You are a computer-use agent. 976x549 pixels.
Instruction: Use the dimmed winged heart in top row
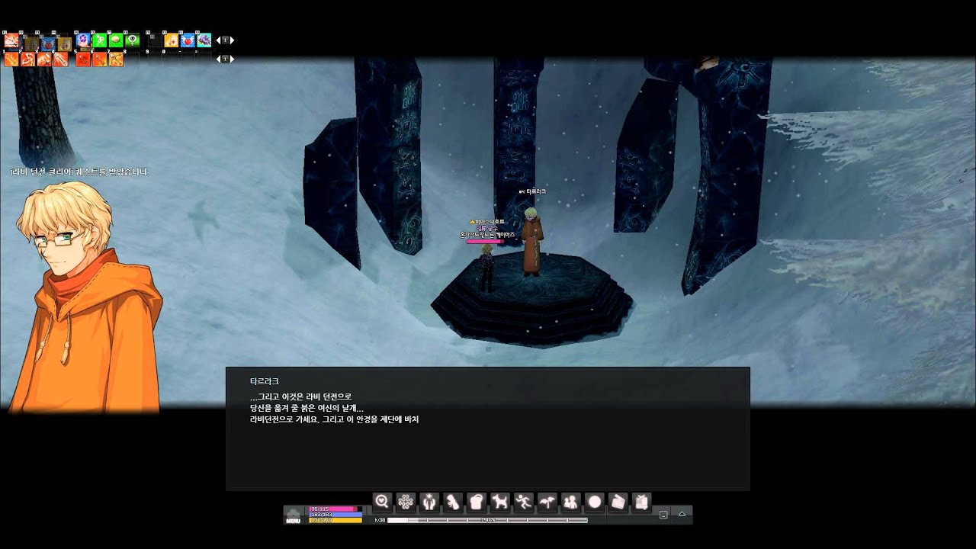[48, 44]
